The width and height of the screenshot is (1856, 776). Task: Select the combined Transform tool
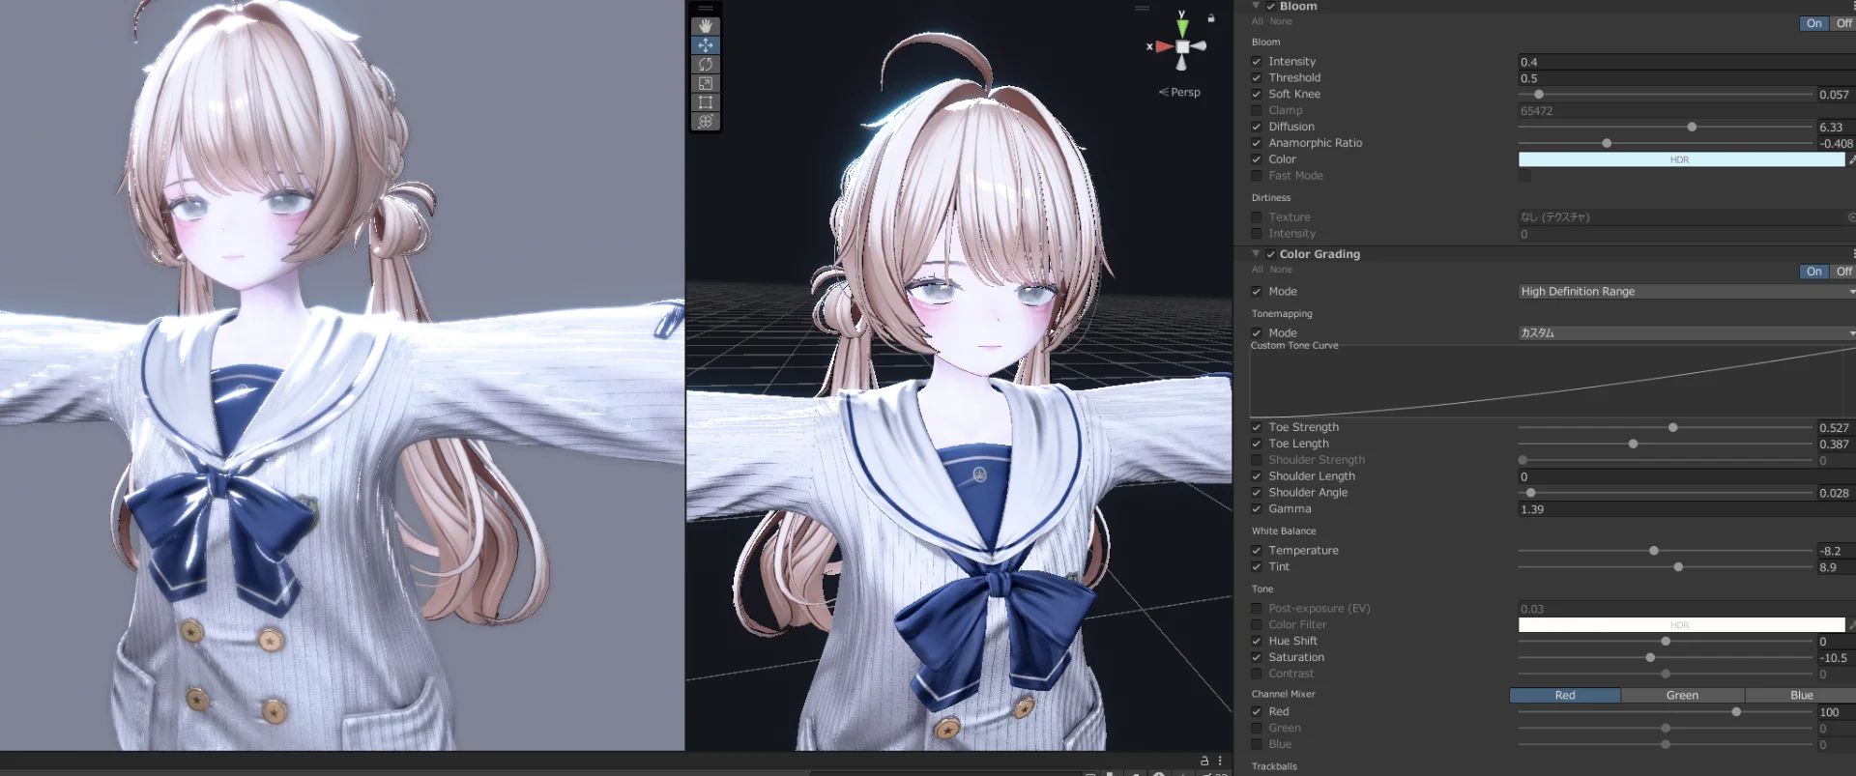(706, 121)
